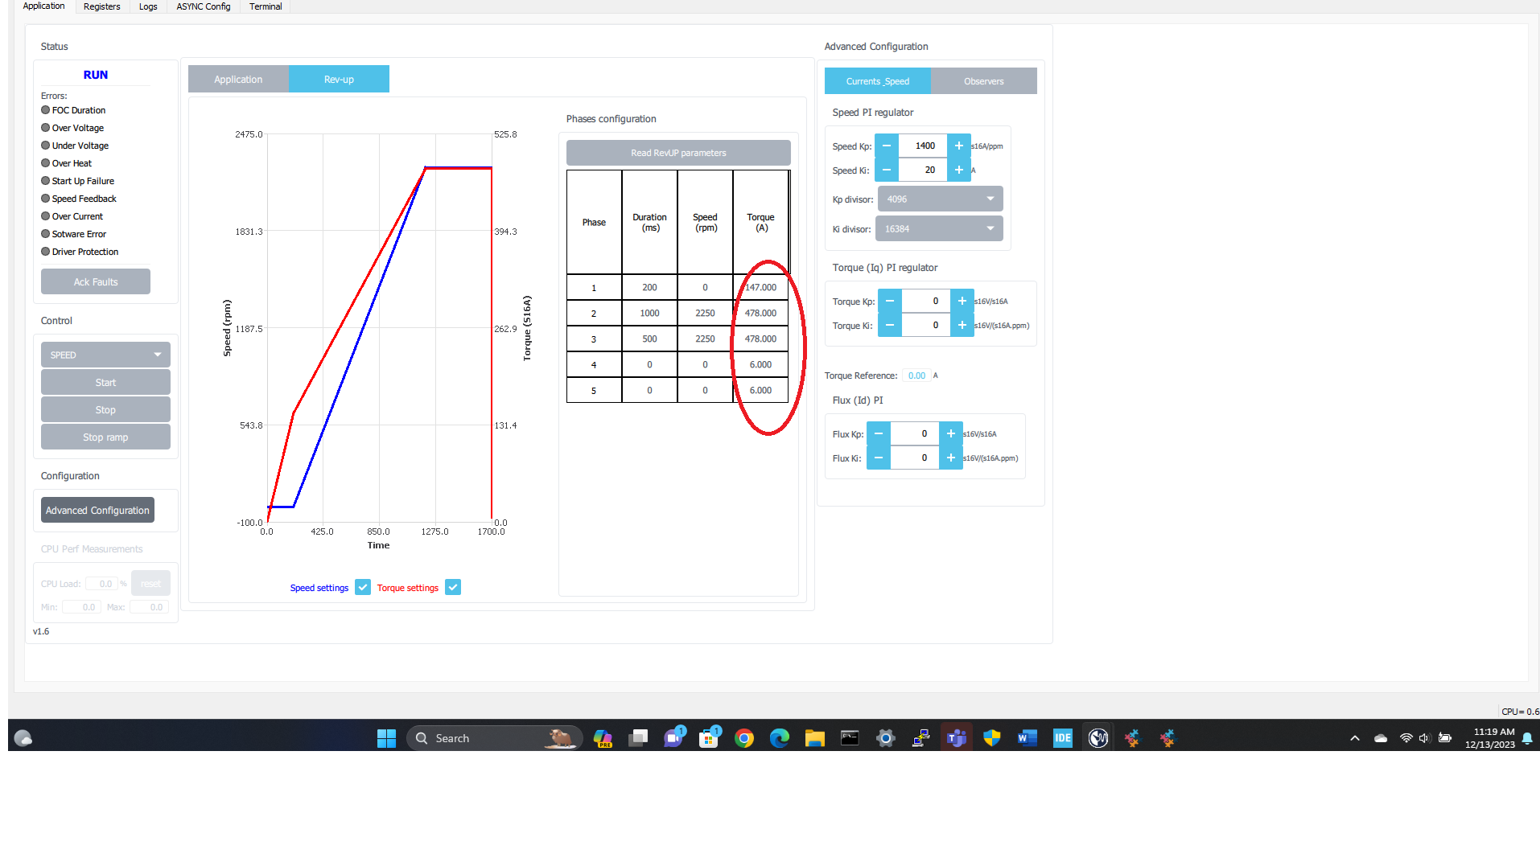Decrease Flux Kp with minus button

tap(879, 433)
